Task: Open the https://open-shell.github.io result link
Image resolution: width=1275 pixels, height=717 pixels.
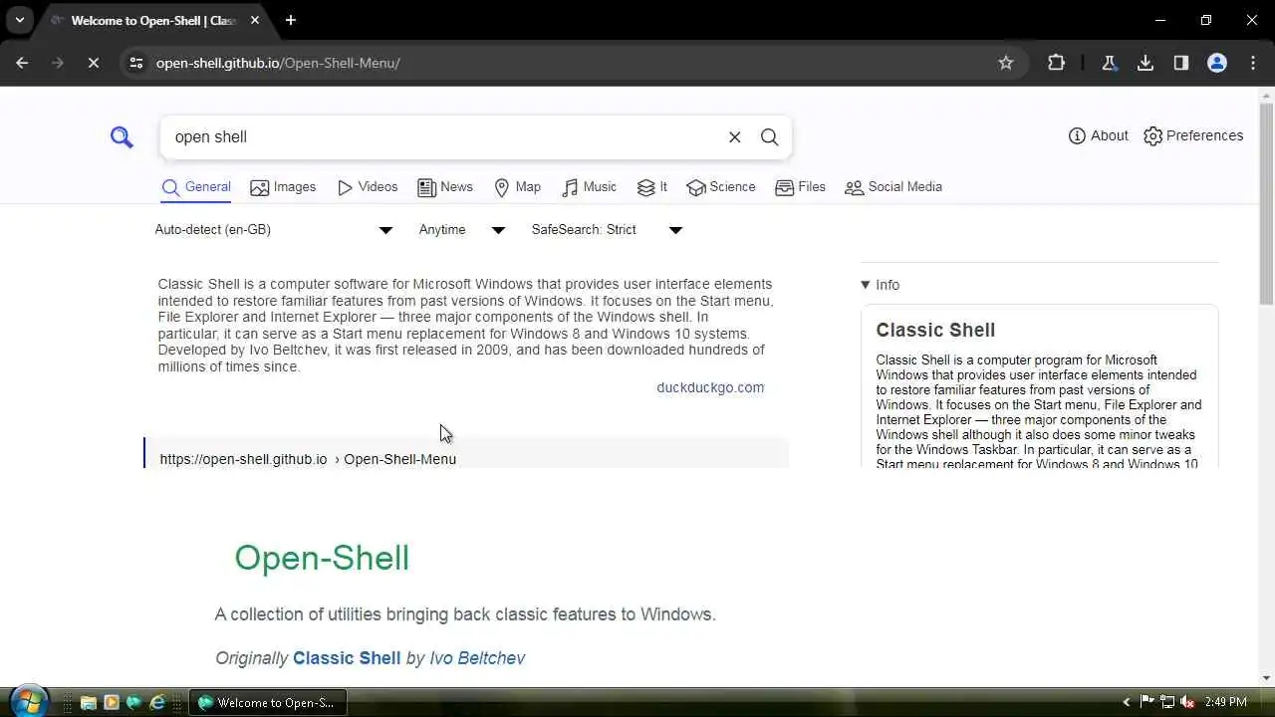Action: point(308,459)
